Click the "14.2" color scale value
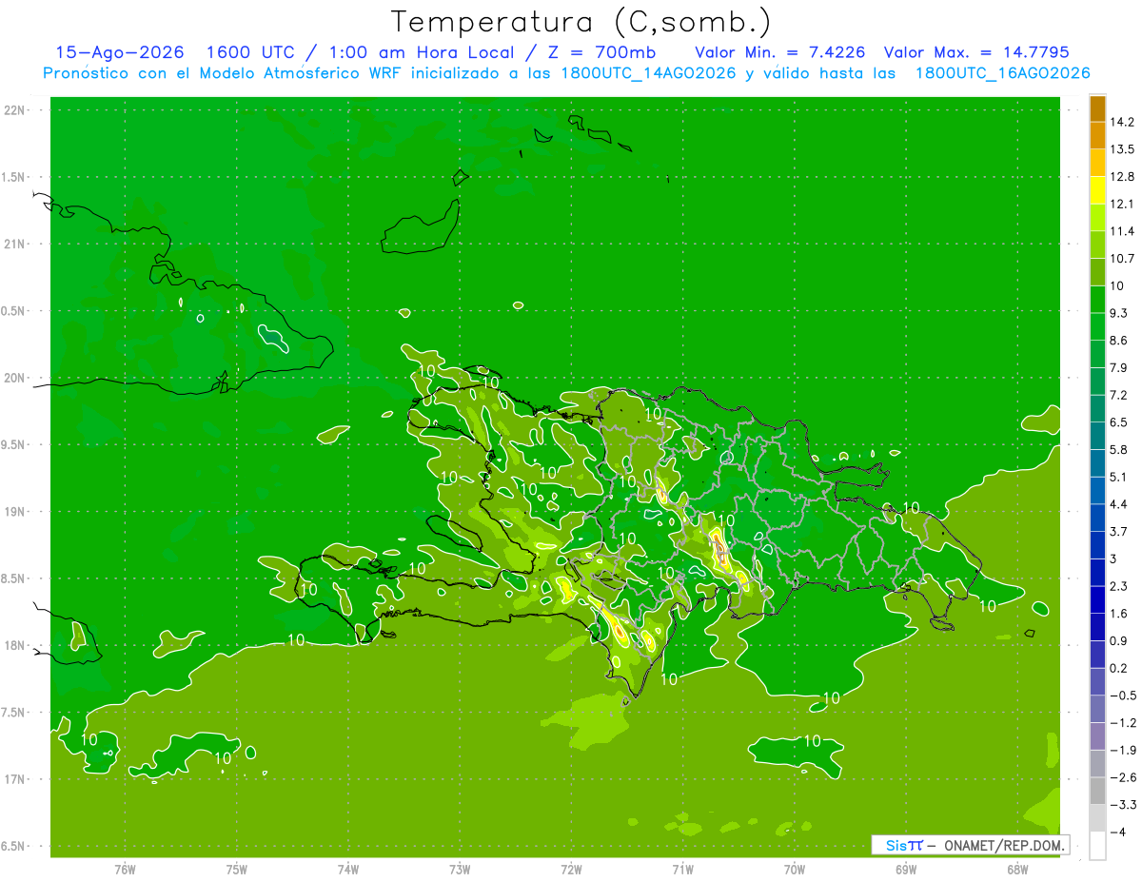1142x882 pixels. pos(1122,122)
